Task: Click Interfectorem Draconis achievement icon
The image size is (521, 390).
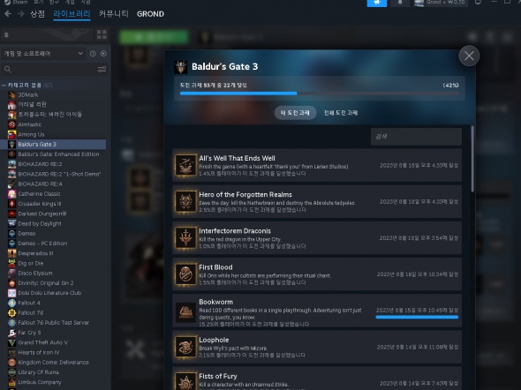Action: tap(185, 237)
